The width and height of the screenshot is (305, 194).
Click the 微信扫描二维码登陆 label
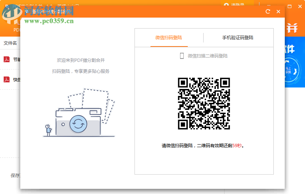pyautogui.click(x=208, y=56)
